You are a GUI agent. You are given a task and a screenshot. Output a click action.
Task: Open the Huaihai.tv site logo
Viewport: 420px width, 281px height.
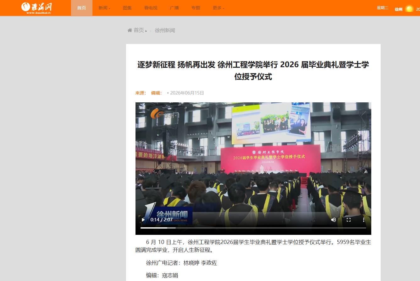coord(36,8)
